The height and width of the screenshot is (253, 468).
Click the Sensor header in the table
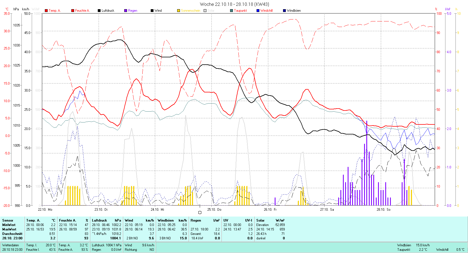click(8, 220)
